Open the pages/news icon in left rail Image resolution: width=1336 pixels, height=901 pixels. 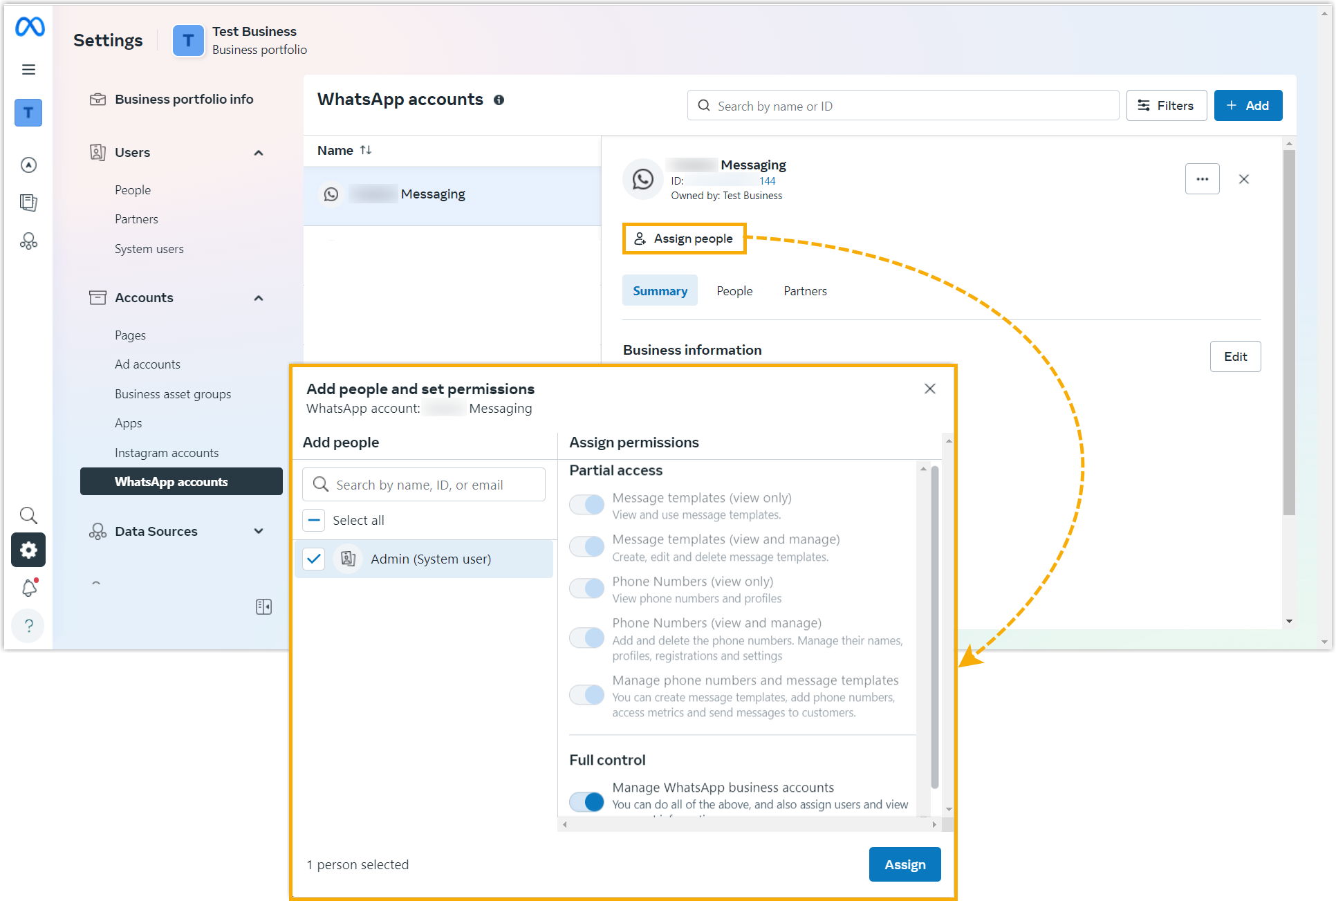(x=28, y=203)
